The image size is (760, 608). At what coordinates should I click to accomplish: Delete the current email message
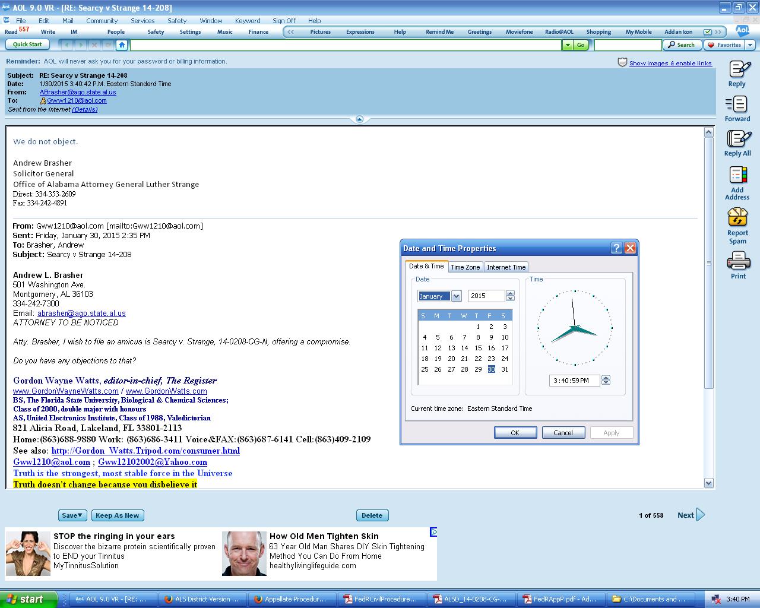[x=372, y=515]
